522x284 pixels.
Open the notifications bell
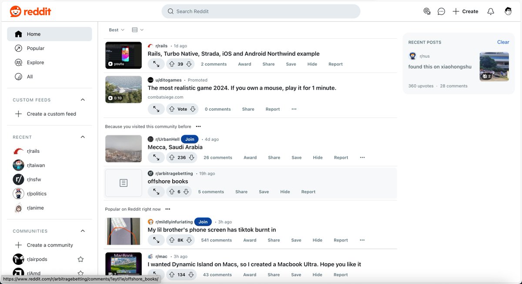click(x=491, y=11)
